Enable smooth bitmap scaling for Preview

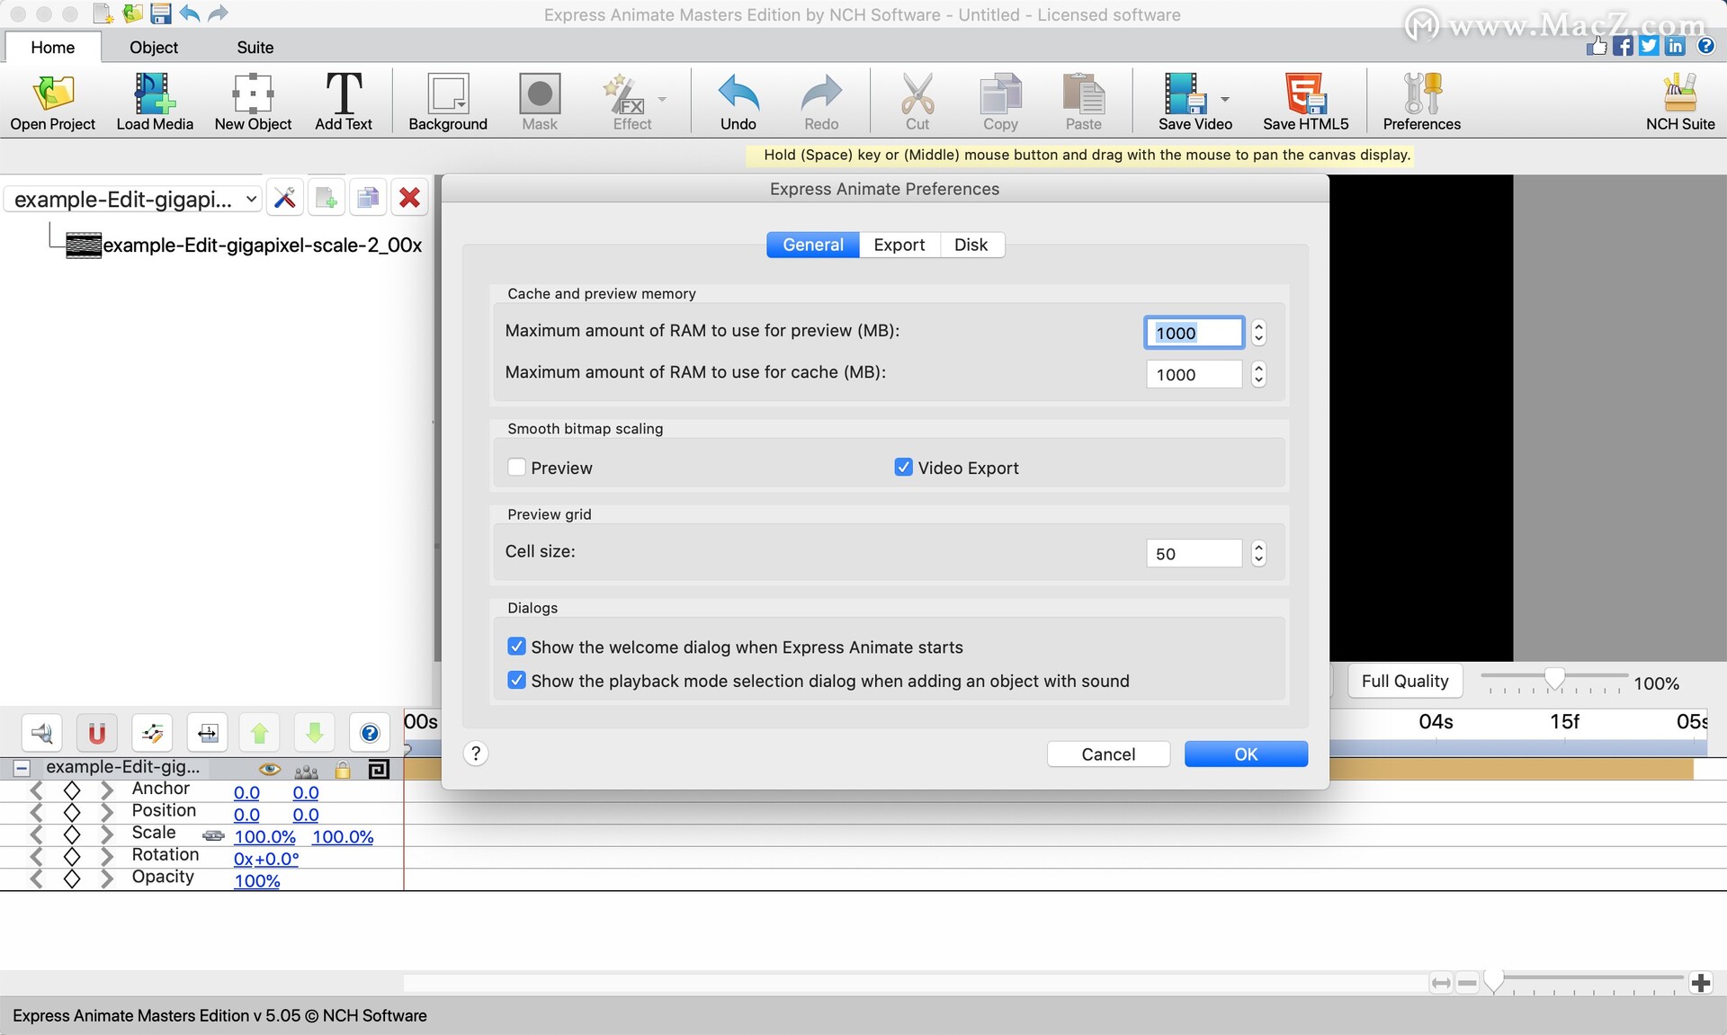coord(516,467)
